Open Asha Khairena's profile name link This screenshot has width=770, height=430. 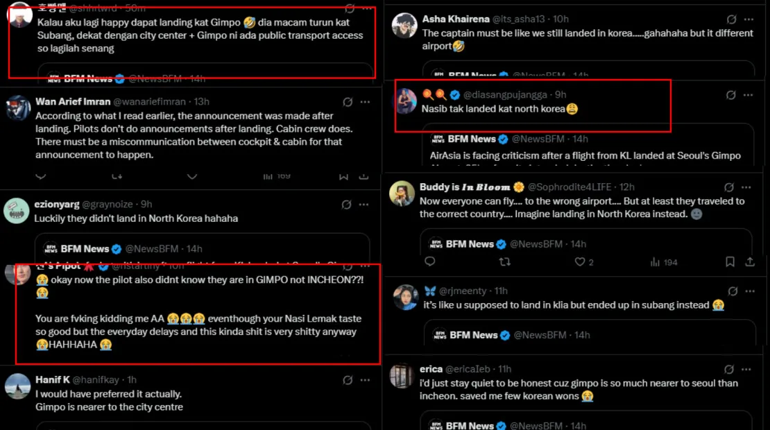pyautogui.click(x=454, y=19)
